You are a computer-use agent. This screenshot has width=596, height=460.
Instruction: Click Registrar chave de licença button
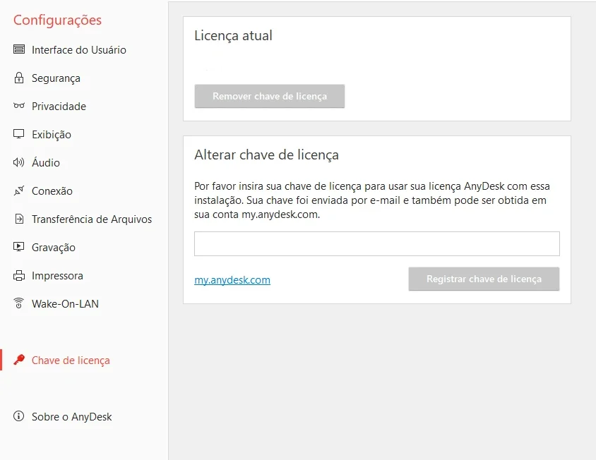tap(484, 279)
